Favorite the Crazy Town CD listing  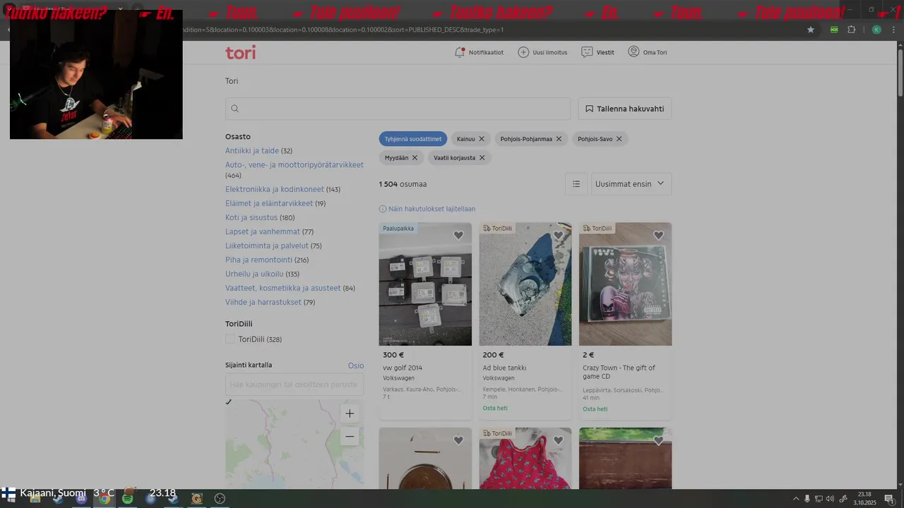658,236
